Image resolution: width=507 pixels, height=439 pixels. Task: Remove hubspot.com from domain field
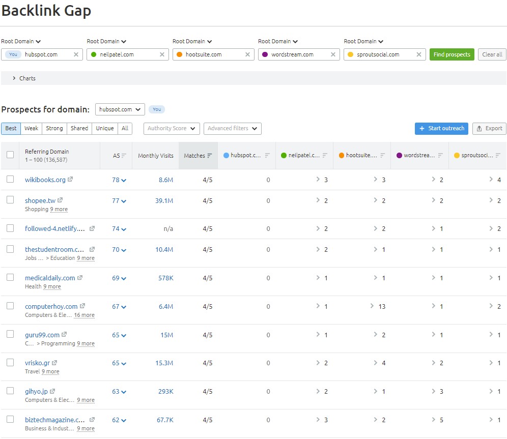[x=76, y=54]
